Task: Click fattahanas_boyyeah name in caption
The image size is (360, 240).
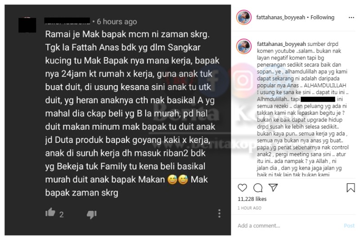Action: coord(281,44)
